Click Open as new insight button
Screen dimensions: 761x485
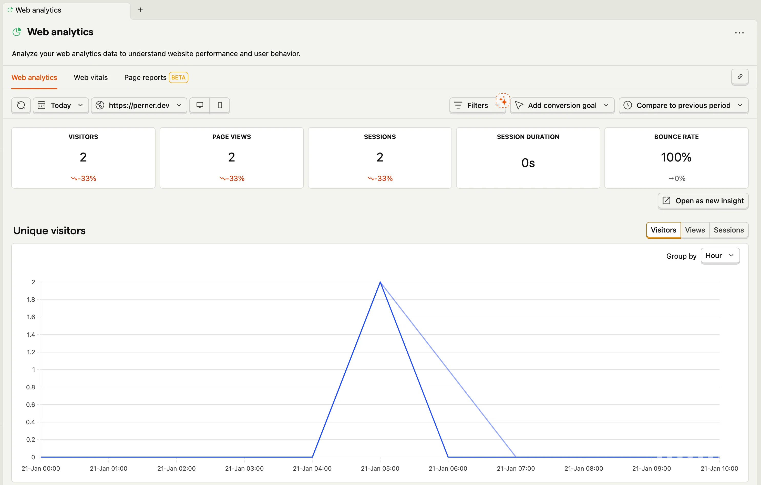(x=703, y=201)
